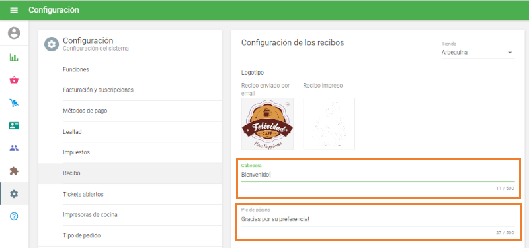Click the 11 / 500 character counter
This screenshot has width=529, height=248.
coord(505,188)
